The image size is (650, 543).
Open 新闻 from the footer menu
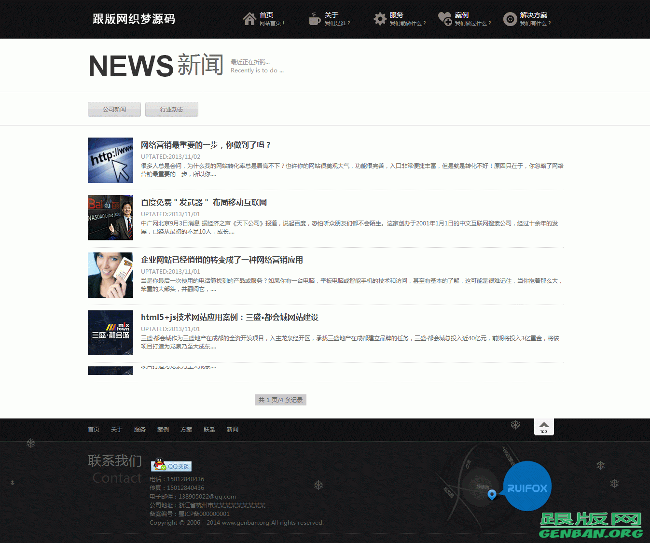point(232,429)
